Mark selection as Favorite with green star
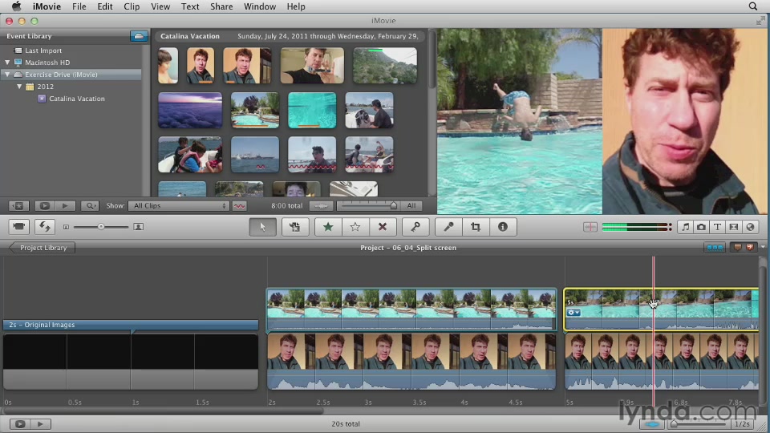The image size is (770, 433). click(x=328, y=227)
